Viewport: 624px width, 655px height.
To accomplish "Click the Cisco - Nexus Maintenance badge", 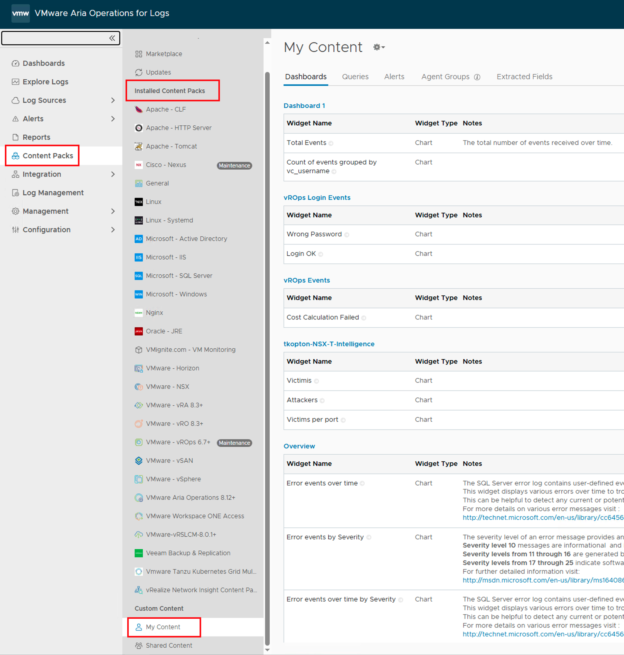I will 234,165.
